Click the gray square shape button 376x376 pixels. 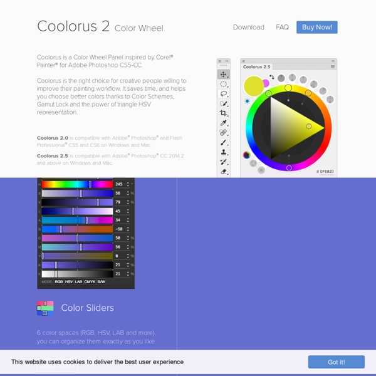pyautogui.click(x=261, y=170)
